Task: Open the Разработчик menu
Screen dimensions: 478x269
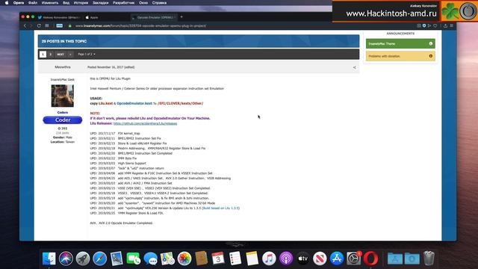Action: (123, 3)
